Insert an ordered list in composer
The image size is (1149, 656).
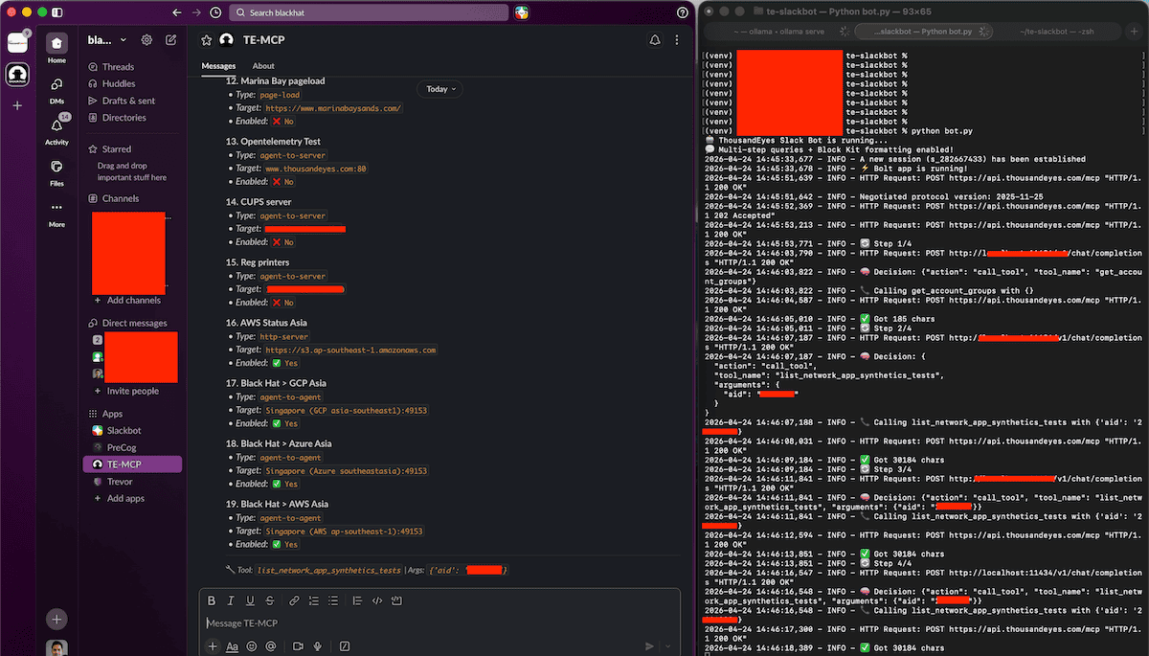coord(313,600)
